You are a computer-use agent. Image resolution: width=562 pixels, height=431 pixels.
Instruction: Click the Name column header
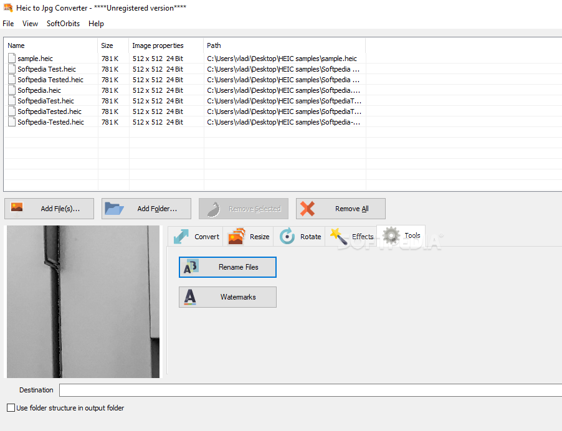coord(50,45)
